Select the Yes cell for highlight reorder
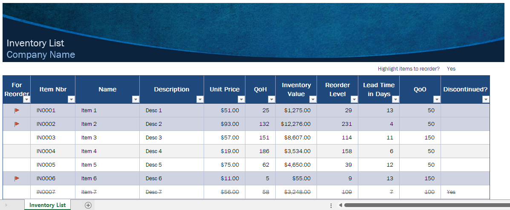Screen dimensions: 510x210 tap(451, 69)
